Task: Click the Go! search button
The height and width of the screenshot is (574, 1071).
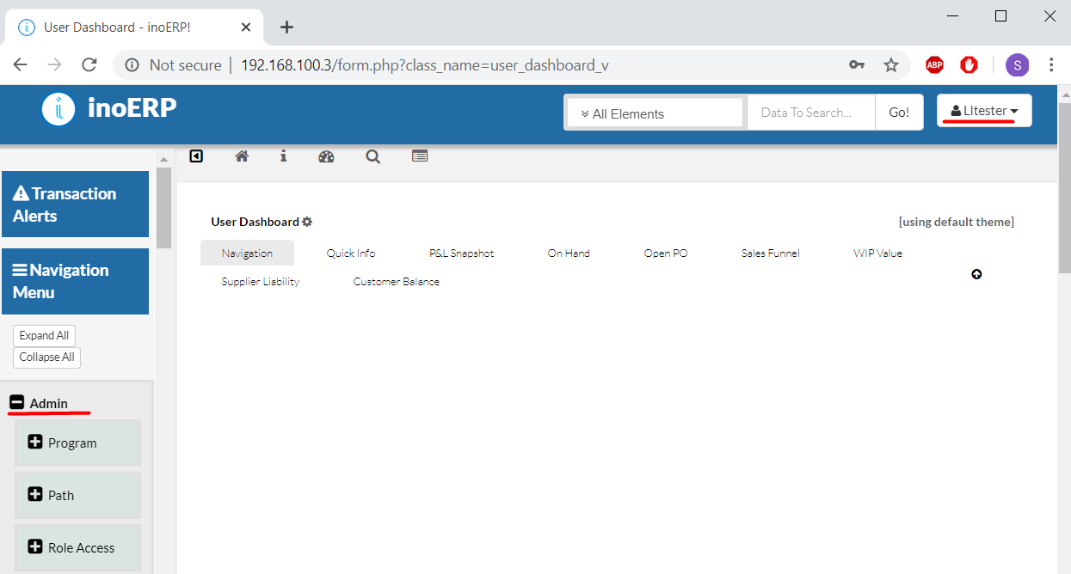Action: point(899,113)
